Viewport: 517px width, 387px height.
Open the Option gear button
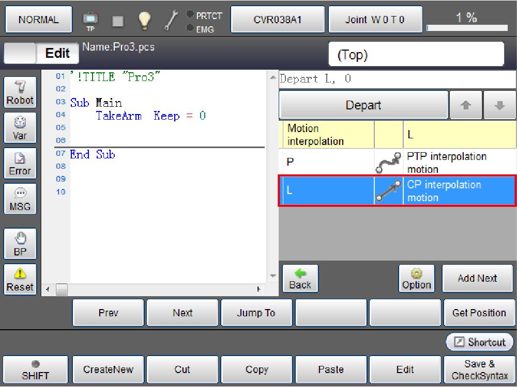[x=416, y=279]
